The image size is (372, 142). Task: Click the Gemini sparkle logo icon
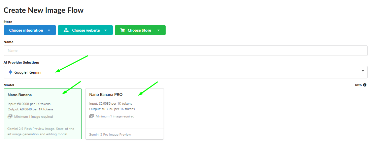tap(10, 72)
